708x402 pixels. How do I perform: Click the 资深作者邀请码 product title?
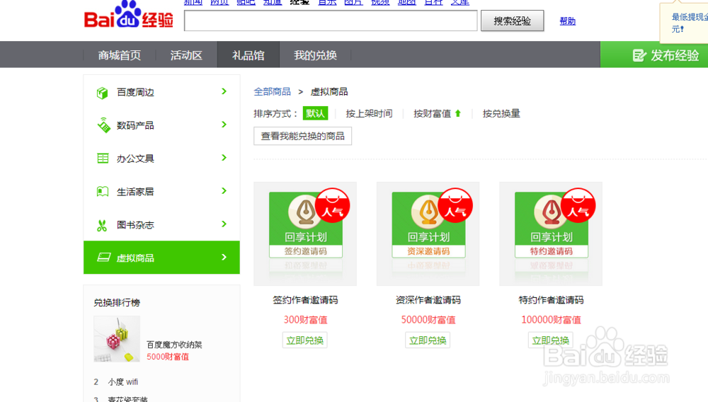428,300
